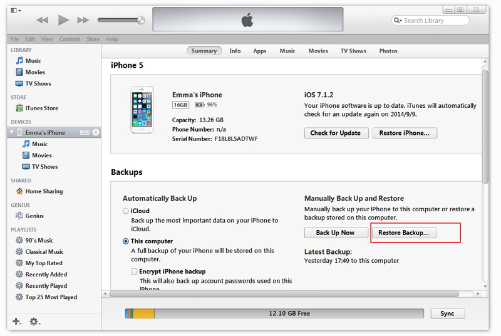Switch to the Photos tab

(x=388, y=51)
